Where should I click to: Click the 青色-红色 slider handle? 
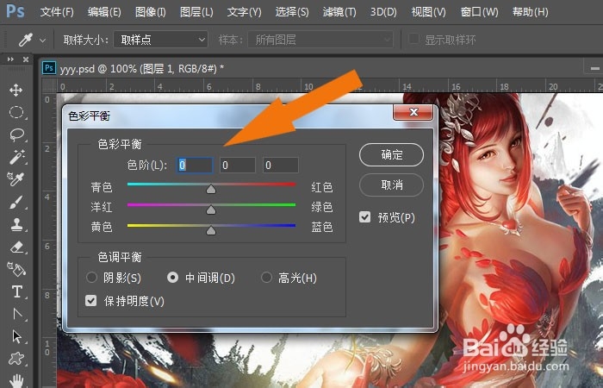(x=211, y=189)
